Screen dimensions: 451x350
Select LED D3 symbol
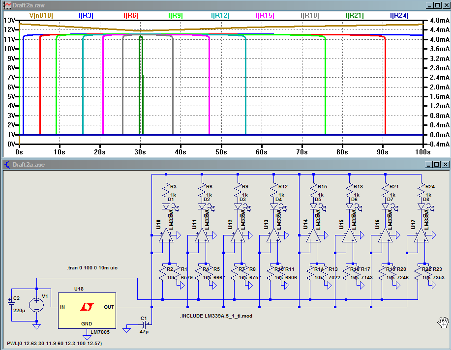point(238,206)
